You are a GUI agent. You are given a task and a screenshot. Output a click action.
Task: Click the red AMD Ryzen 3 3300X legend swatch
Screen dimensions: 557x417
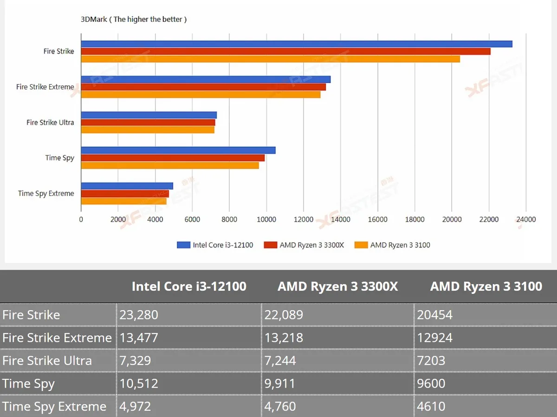[x=270, y=245]
